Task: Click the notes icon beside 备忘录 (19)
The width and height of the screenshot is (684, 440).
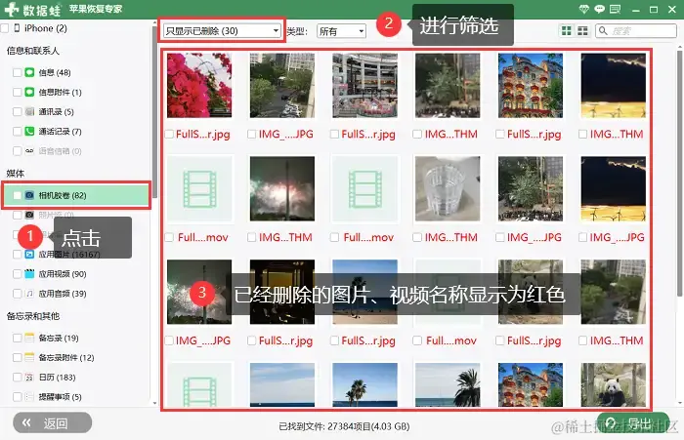Action: click(x=29, y=338)
